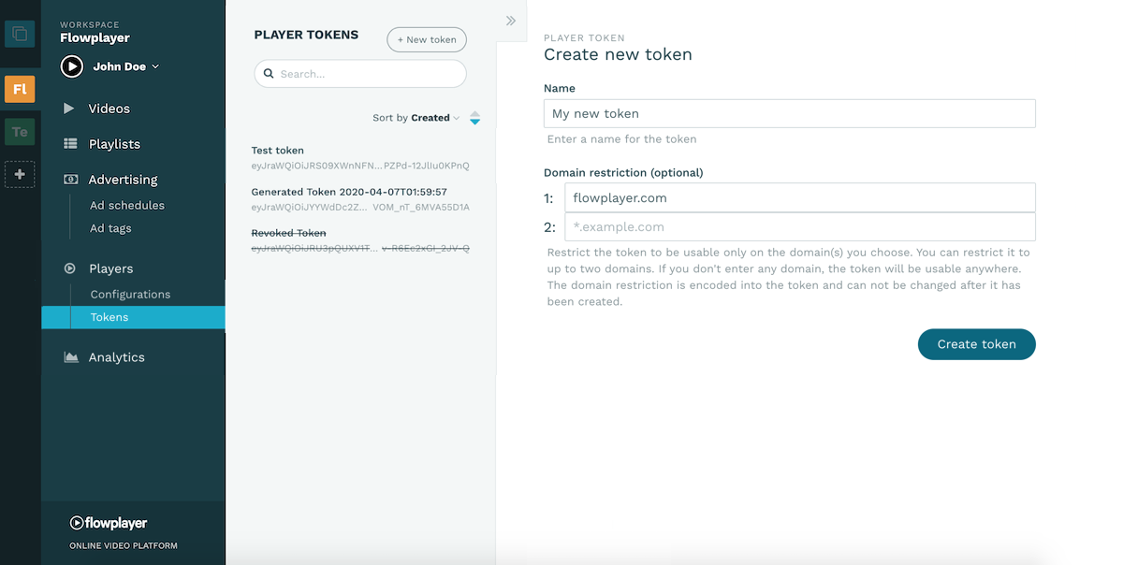Click the Playlists list icon
The height and width of the screenshot is (565, 1123).
coord(70,144)
